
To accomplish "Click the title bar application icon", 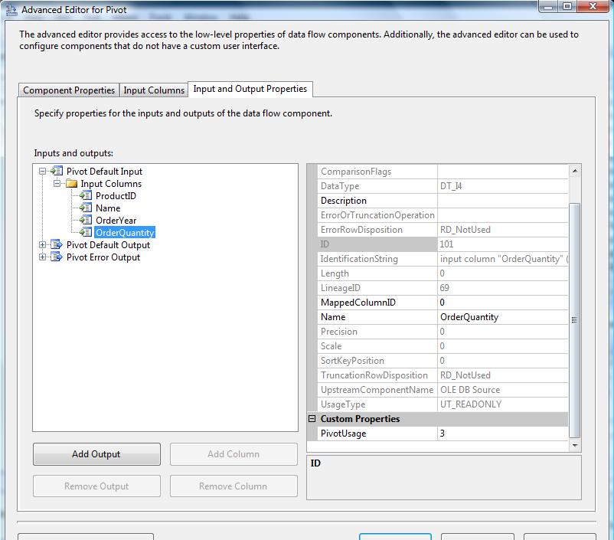I will point(11,10).
